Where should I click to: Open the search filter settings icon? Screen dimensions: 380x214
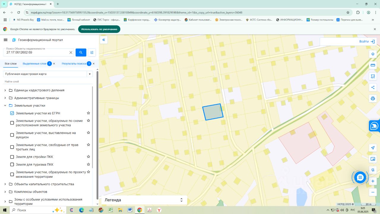click(x=92, y=53)
